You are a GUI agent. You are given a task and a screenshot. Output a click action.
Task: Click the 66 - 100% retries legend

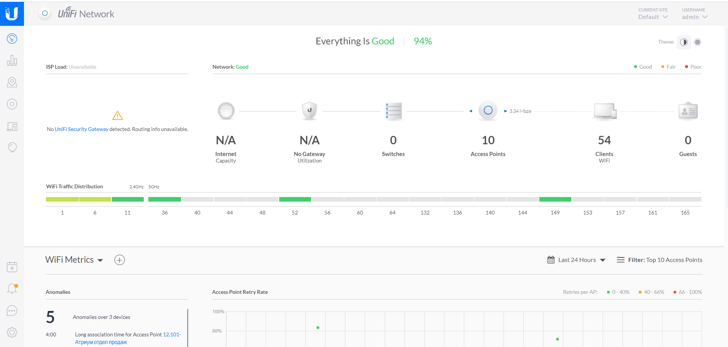click(688, 292)
